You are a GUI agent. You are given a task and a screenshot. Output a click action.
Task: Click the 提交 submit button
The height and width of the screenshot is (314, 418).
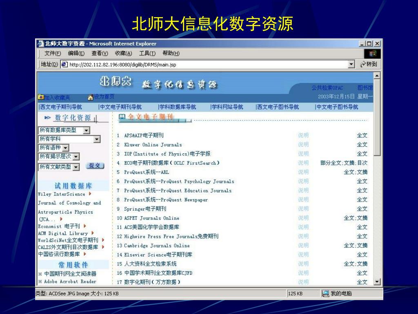click(95, 166)
